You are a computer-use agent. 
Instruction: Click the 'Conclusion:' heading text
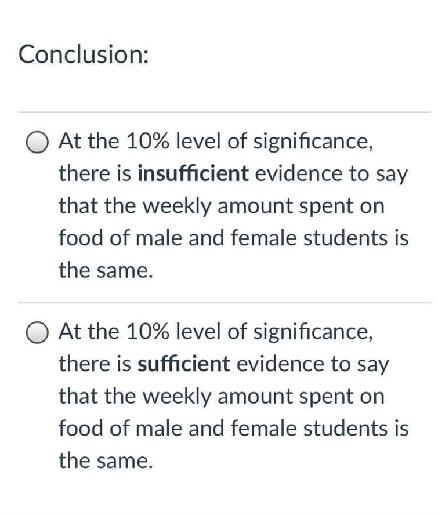(x=83, y=56)
